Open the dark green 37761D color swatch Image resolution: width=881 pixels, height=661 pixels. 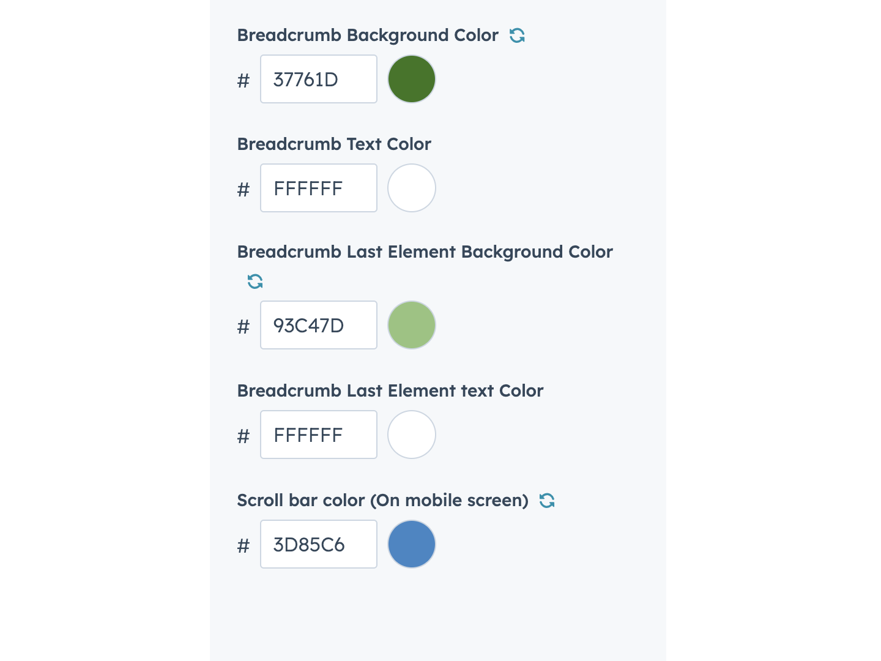pos(412,79)
